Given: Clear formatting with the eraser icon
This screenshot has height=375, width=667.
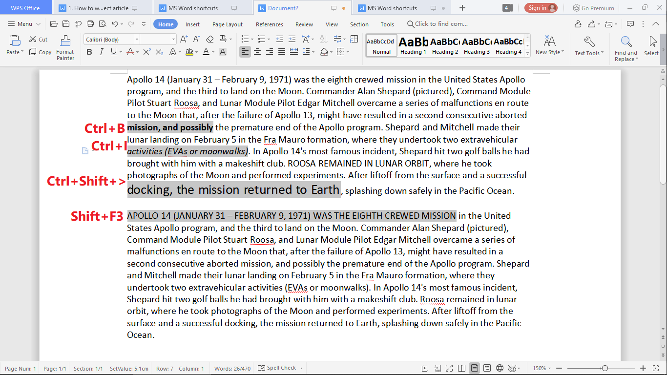Looking at the screenshot, I should (x=210, y=39).
